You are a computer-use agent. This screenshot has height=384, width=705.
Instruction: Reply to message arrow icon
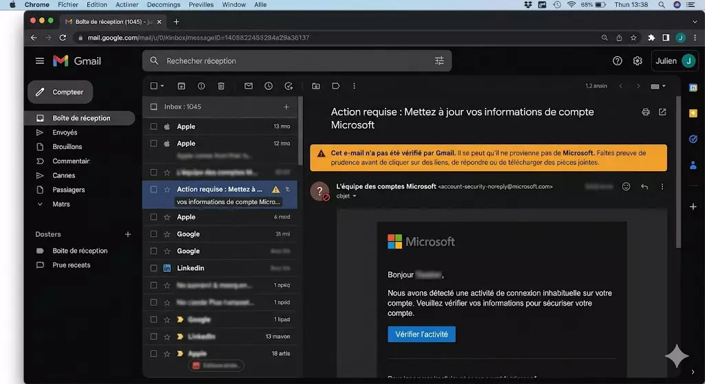point(644,187)
